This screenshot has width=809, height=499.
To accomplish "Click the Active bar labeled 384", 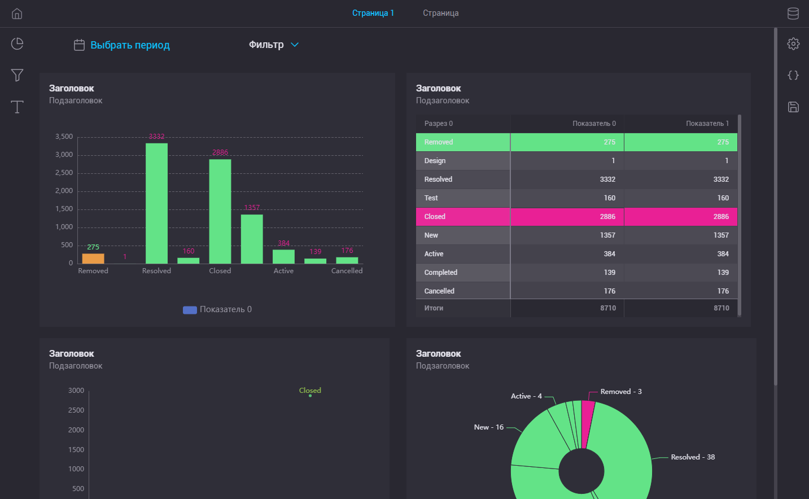I will pyautogui.click(x=283, y=257).
